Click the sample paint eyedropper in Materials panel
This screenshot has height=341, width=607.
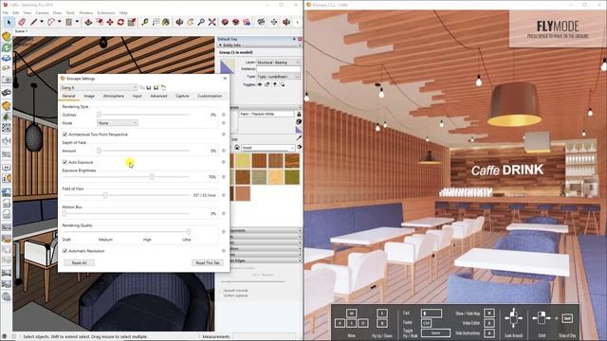click(x=299, y=137)
